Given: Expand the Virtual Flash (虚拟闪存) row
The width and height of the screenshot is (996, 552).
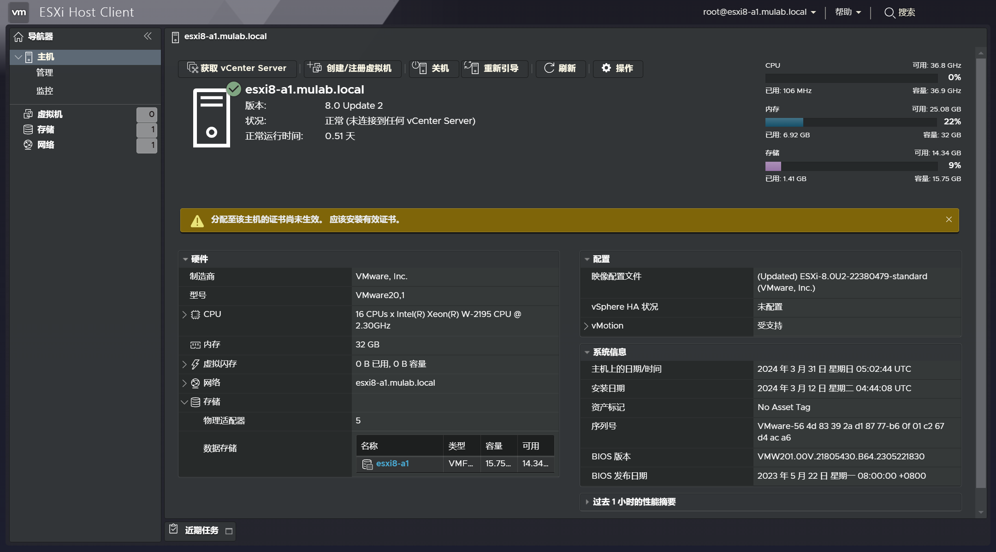Looking at the screenshot, I should [x=184, y=364].
